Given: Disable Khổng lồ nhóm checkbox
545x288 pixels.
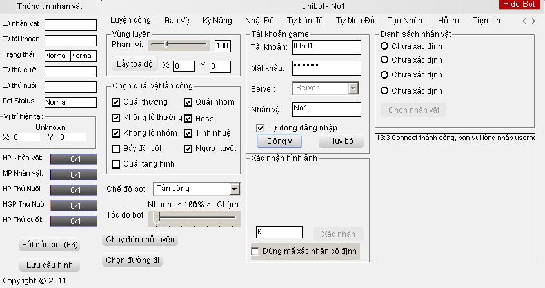Looking at the screenshot, I should [115, 133].
